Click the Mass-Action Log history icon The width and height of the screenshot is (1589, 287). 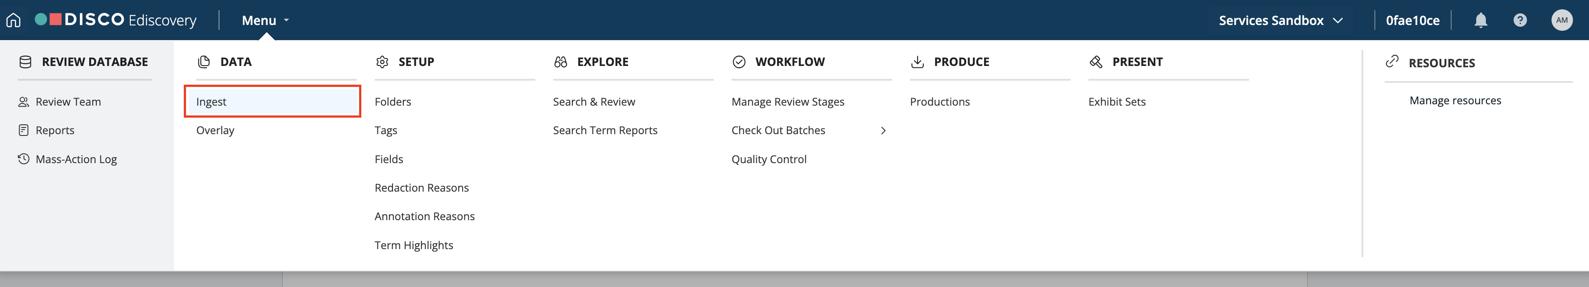[24, 159]
